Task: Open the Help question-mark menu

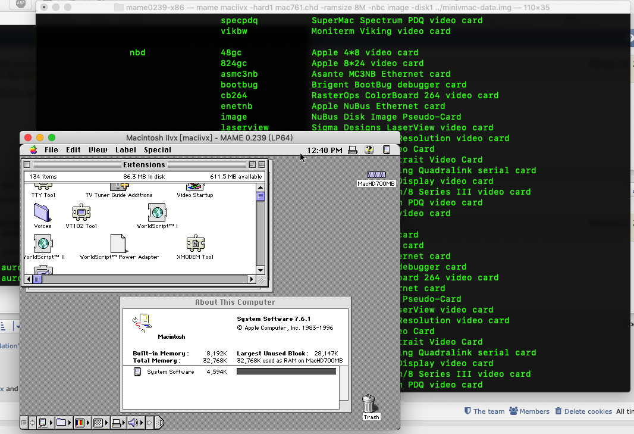Action: pos(369,150)
